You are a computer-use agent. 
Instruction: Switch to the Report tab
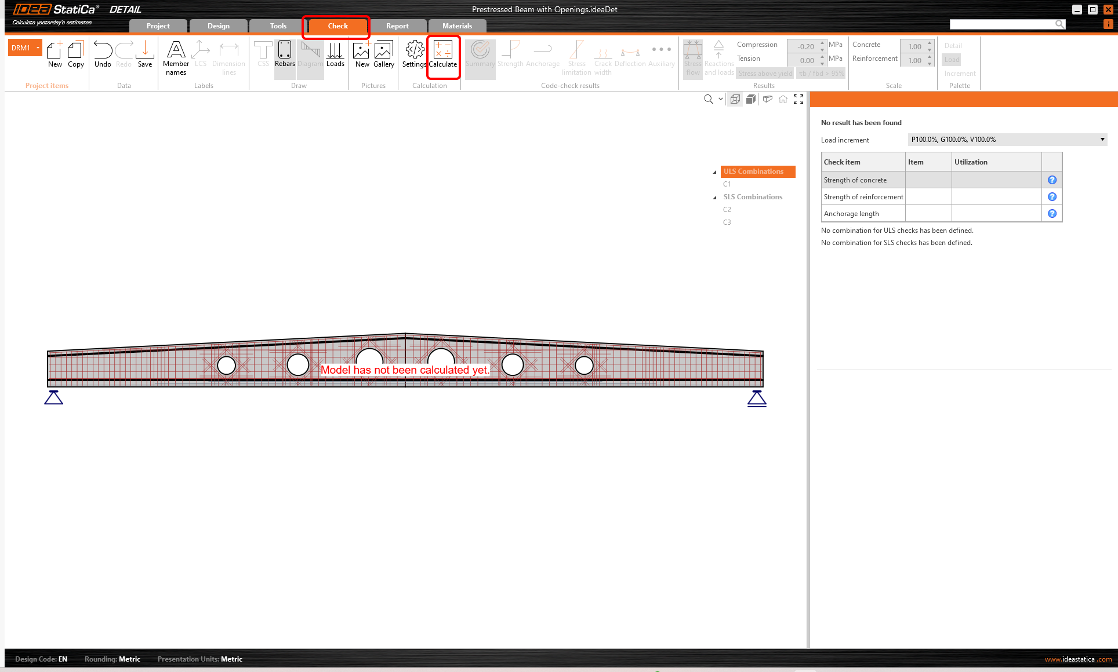coord(397,26)
